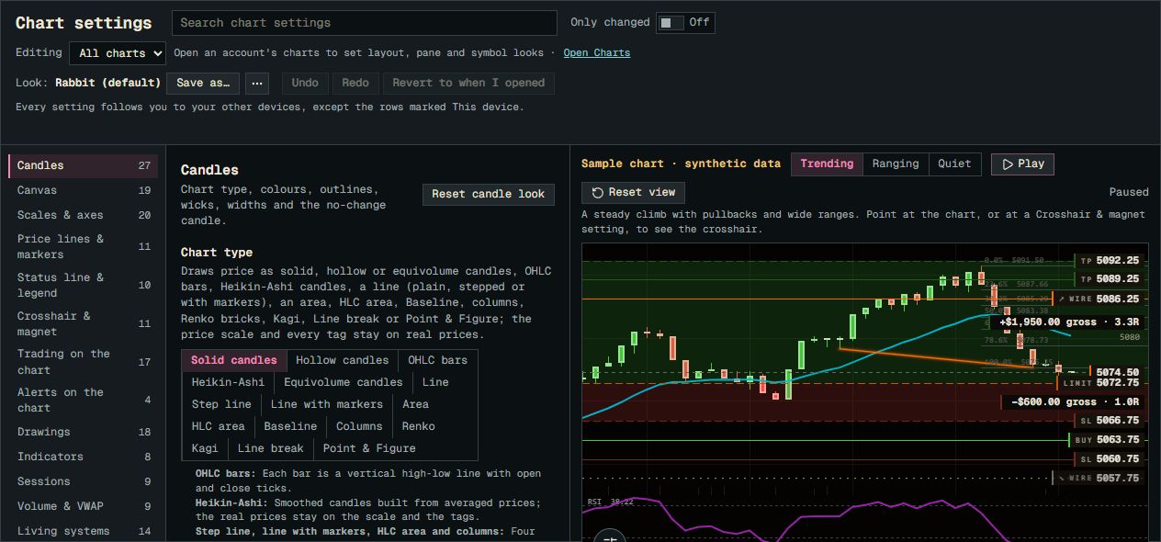1161x542 pixels.
Task: Set chart type to Line
Action: (x=435, y=382)
